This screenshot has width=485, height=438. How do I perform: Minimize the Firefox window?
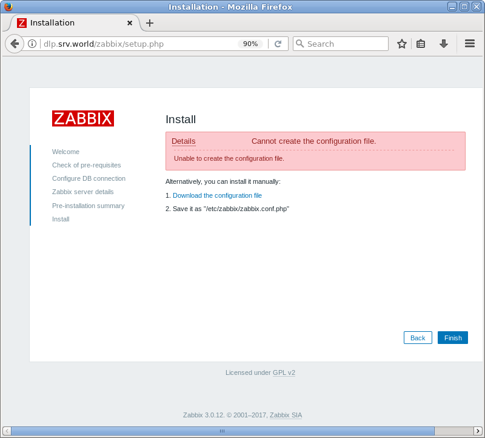[x=452, y=7]
